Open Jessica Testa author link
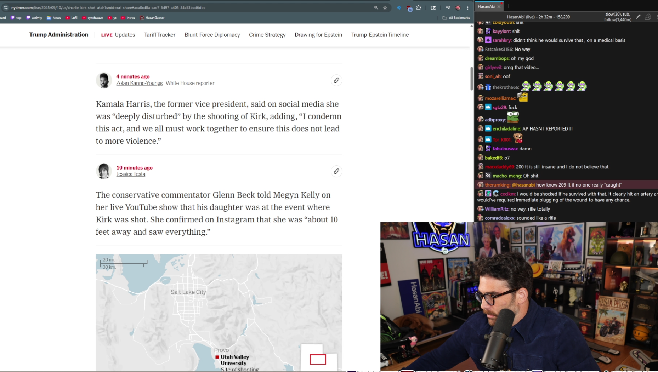The image size is (658, 372). (x=131, y=174)
